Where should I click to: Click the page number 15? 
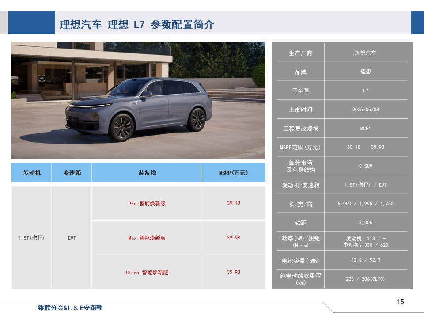click(x=401, y=302)
